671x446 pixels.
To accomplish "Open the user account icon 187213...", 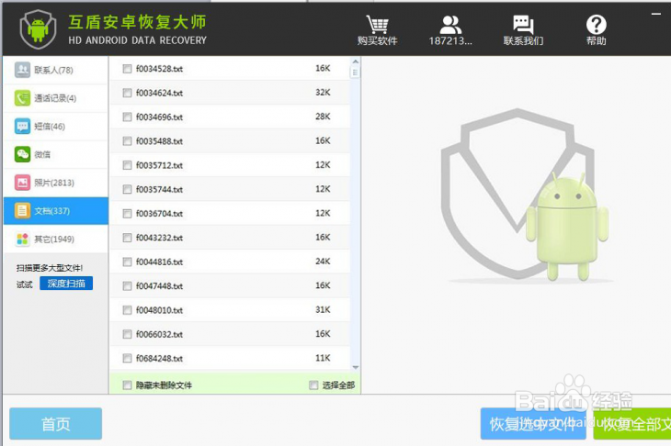I will click(x=450, y=25).
